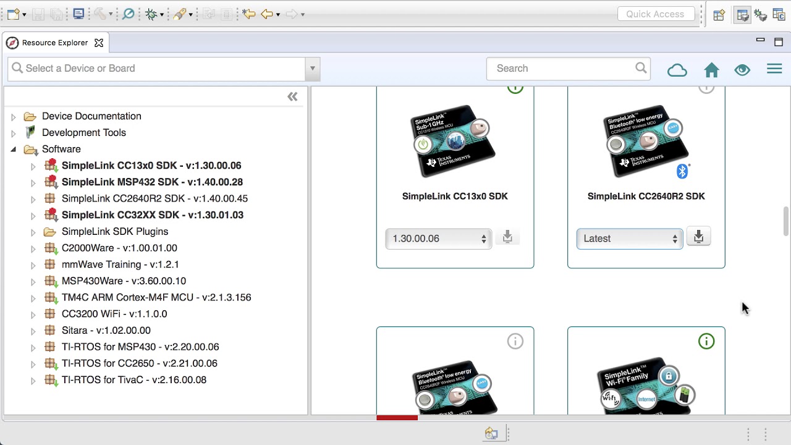Select SimpleLink CC32XX SDK in tree
791x445 pixels.
pyautogui.click(x=153, y=215)
